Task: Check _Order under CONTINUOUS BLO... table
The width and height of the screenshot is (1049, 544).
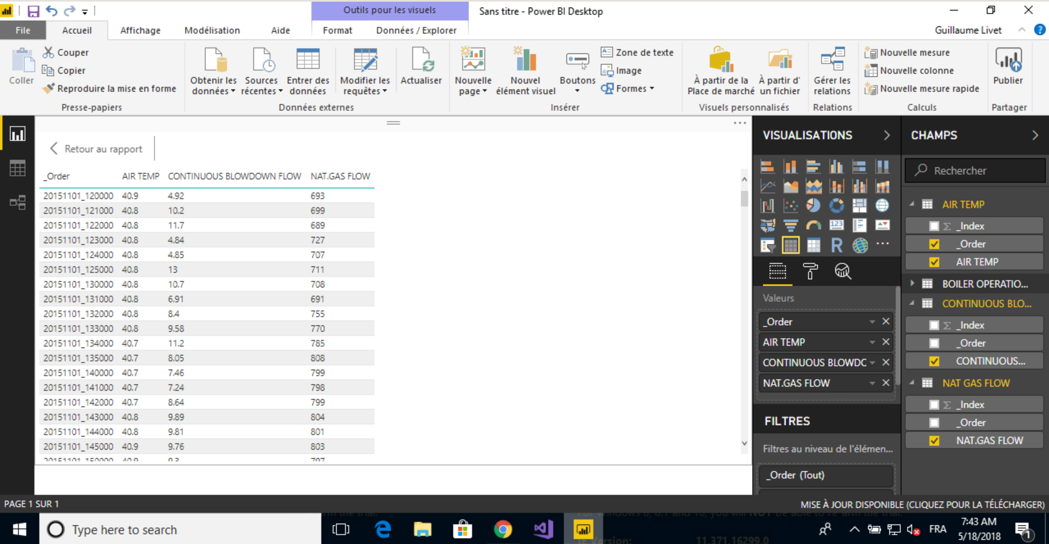Action: click(x=934, y=344)
